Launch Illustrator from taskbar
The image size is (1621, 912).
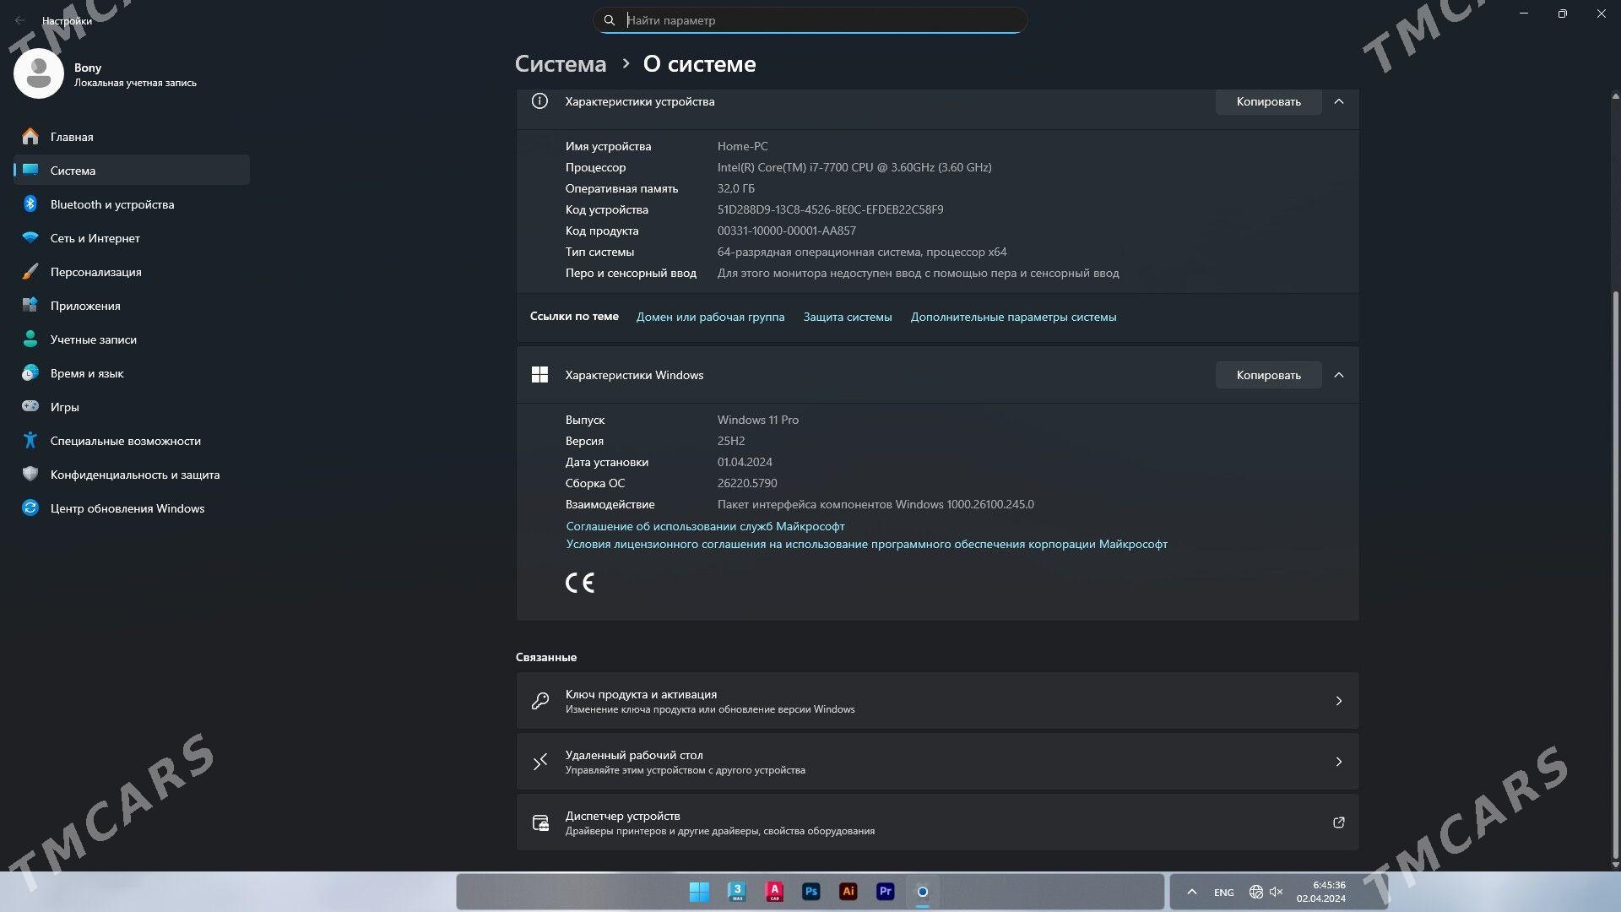[848, 892]
